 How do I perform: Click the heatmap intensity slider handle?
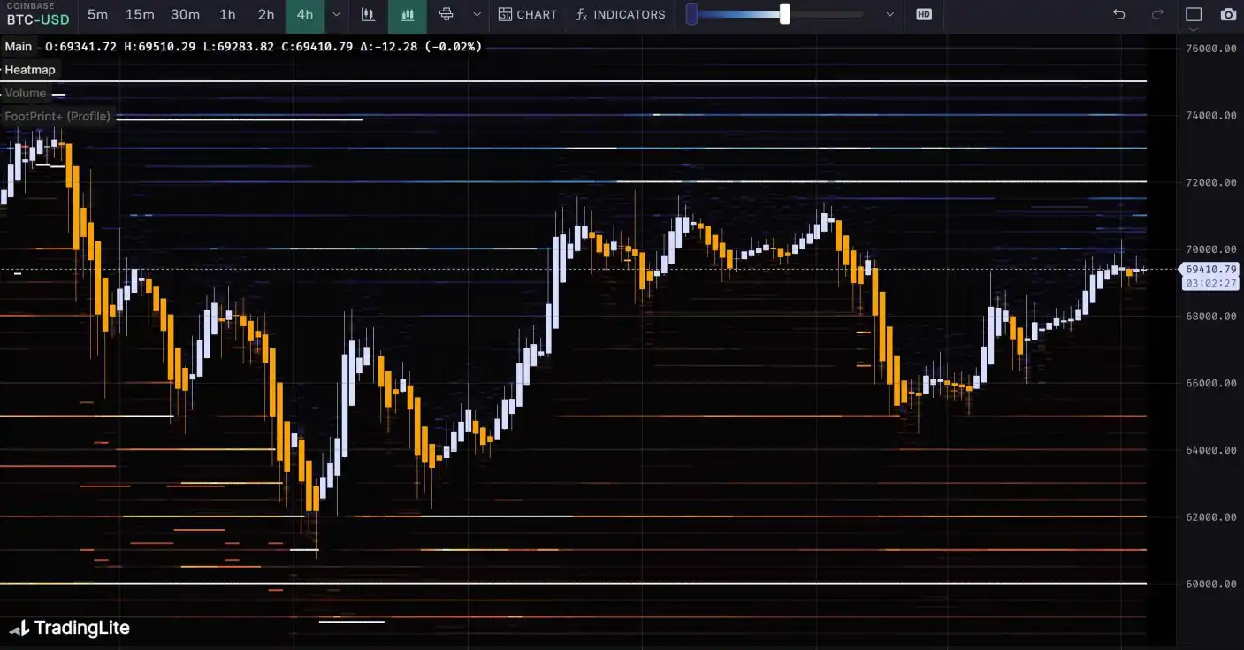point(784,14)
